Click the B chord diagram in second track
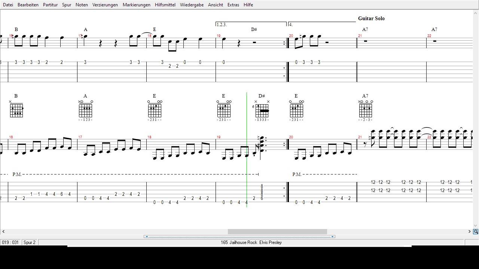This screenshot has height=269, width=479. coord(16,109)
